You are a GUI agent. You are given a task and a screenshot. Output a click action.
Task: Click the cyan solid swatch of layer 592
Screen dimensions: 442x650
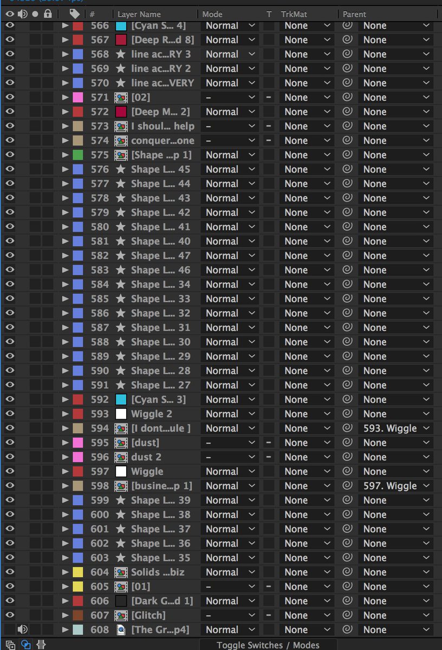121,400
